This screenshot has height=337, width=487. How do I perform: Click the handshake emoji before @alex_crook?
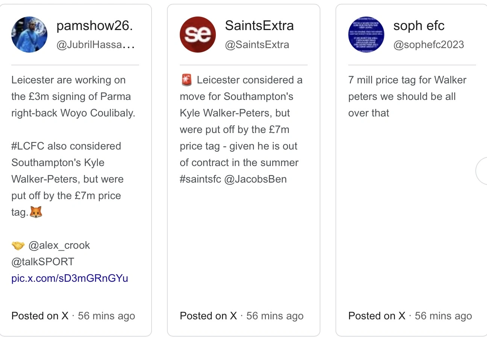pyautogui.click(x=18, y=246)
